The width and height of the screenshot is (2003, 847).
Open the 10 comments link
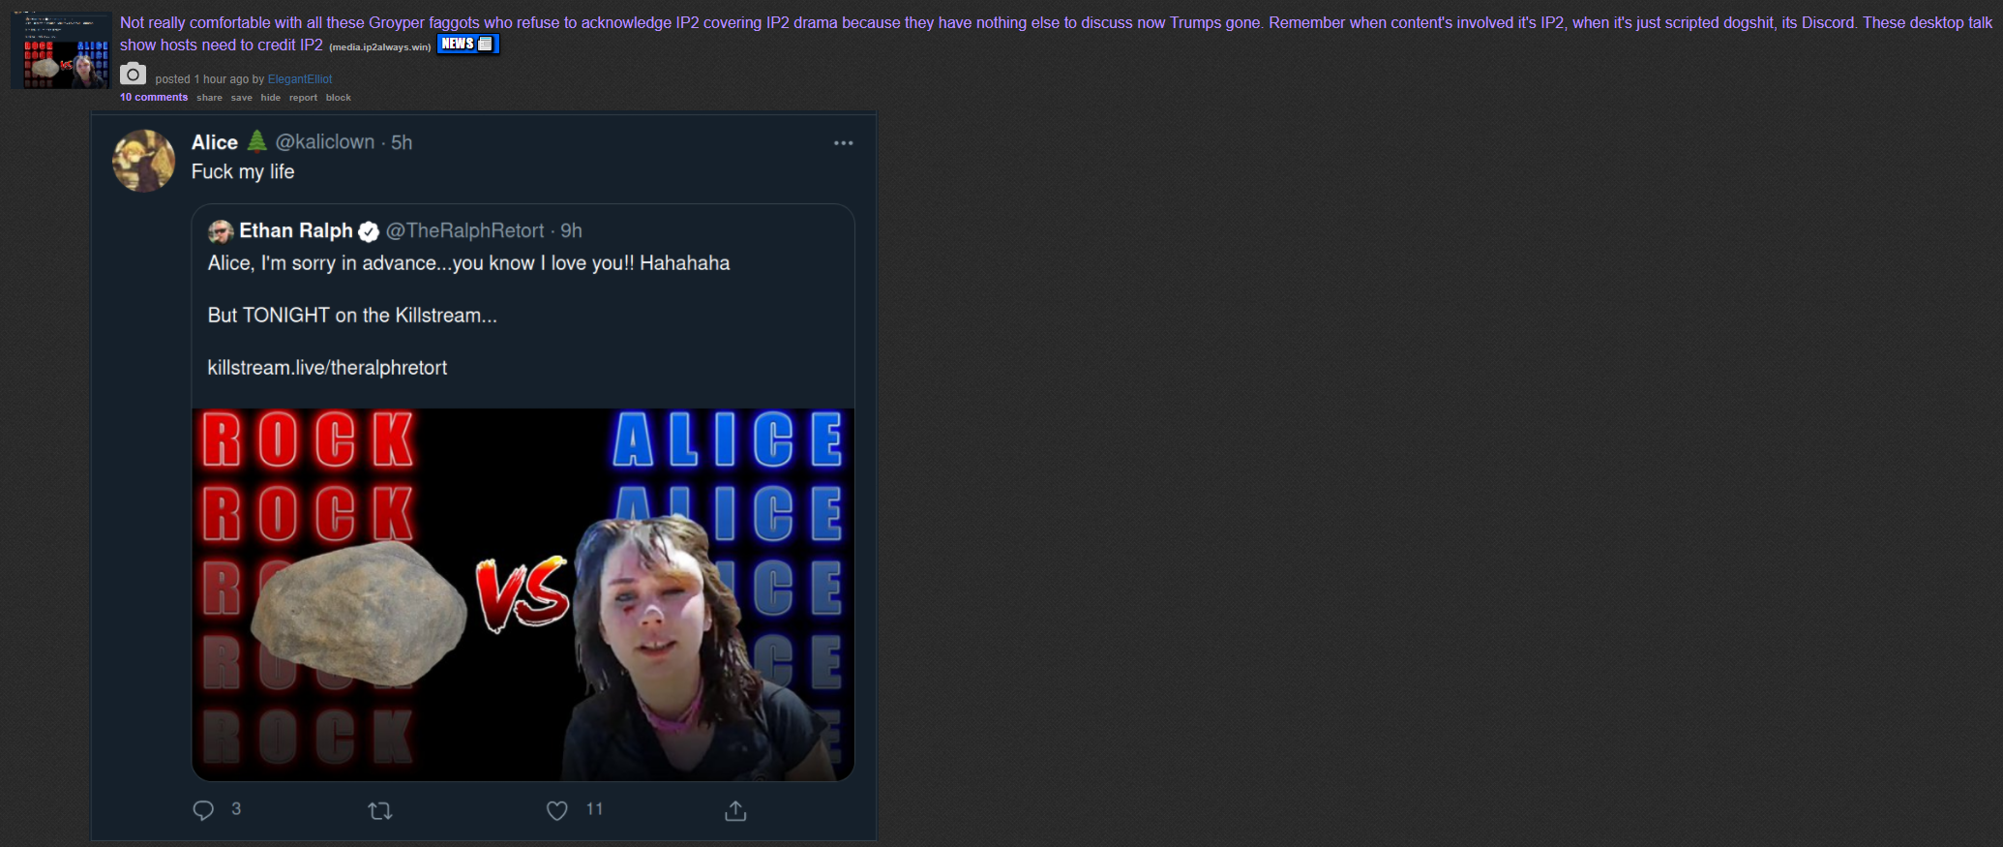[x=154, y=98]
